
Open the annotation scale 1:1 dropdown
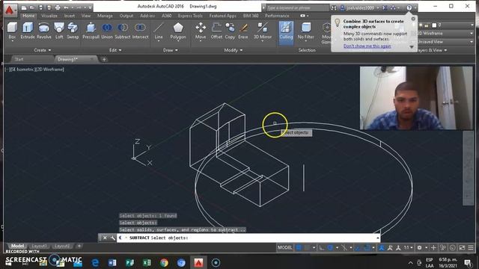click(x=408, y=247)
